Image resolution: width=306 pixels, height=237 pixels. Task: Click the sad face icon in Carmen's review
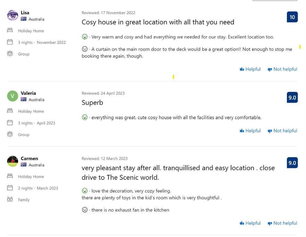click(85, 210)
